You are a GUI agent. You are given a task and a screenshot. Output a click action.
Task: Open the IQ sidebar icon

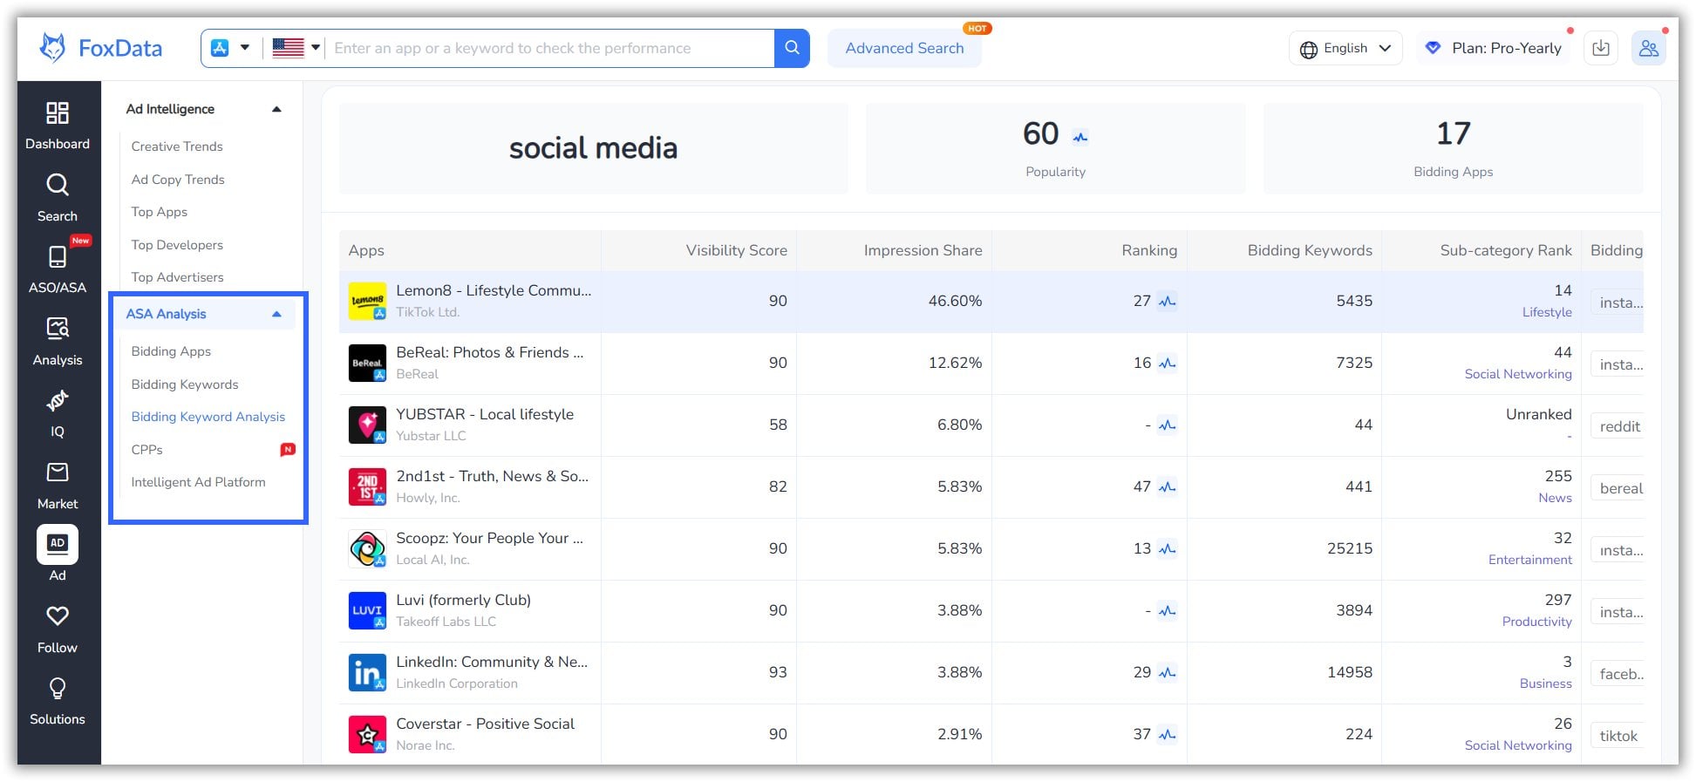pos(58,400)
